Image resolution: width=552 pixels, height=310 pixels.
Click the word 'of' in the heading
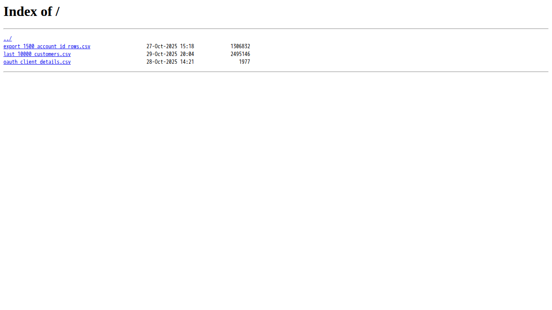pyautogui.click(x=47, y=12)
